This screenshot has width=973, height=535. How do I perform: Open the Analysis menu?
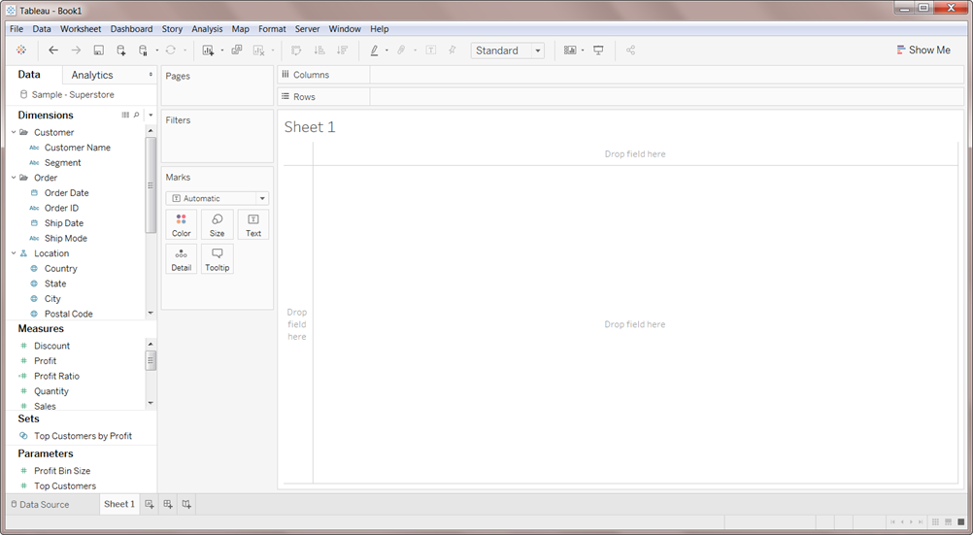coord(206,29)
